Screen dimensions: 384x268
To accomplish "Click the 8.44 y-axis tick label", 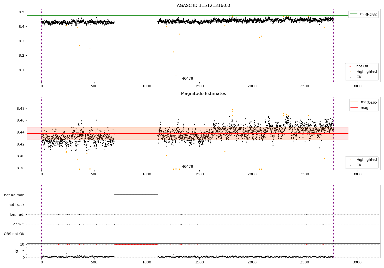I will coord(20,132).
